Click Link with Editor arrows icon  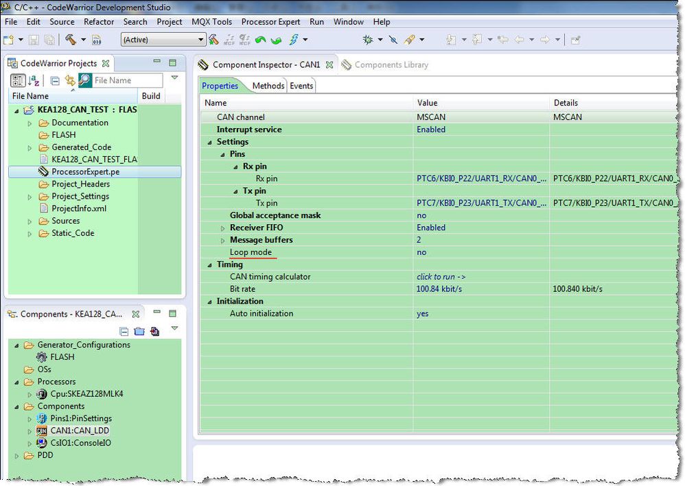coord(69,81)
